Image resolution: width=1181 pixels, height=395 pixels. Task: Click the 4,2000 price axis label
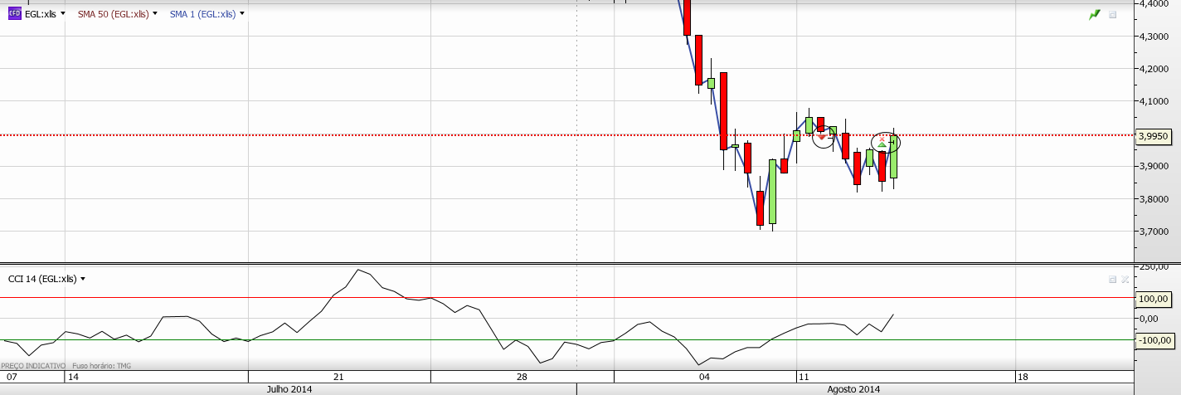click(x=1154, y=70)
